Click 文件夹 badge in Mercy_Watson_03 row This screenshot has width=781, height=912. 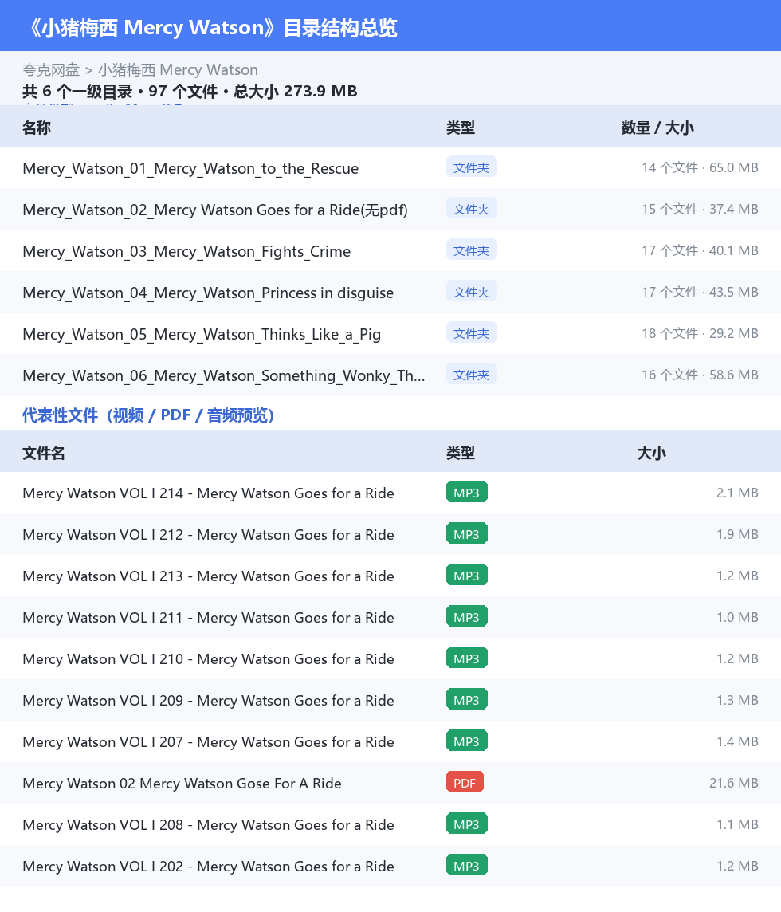click(x=471, y=250)
